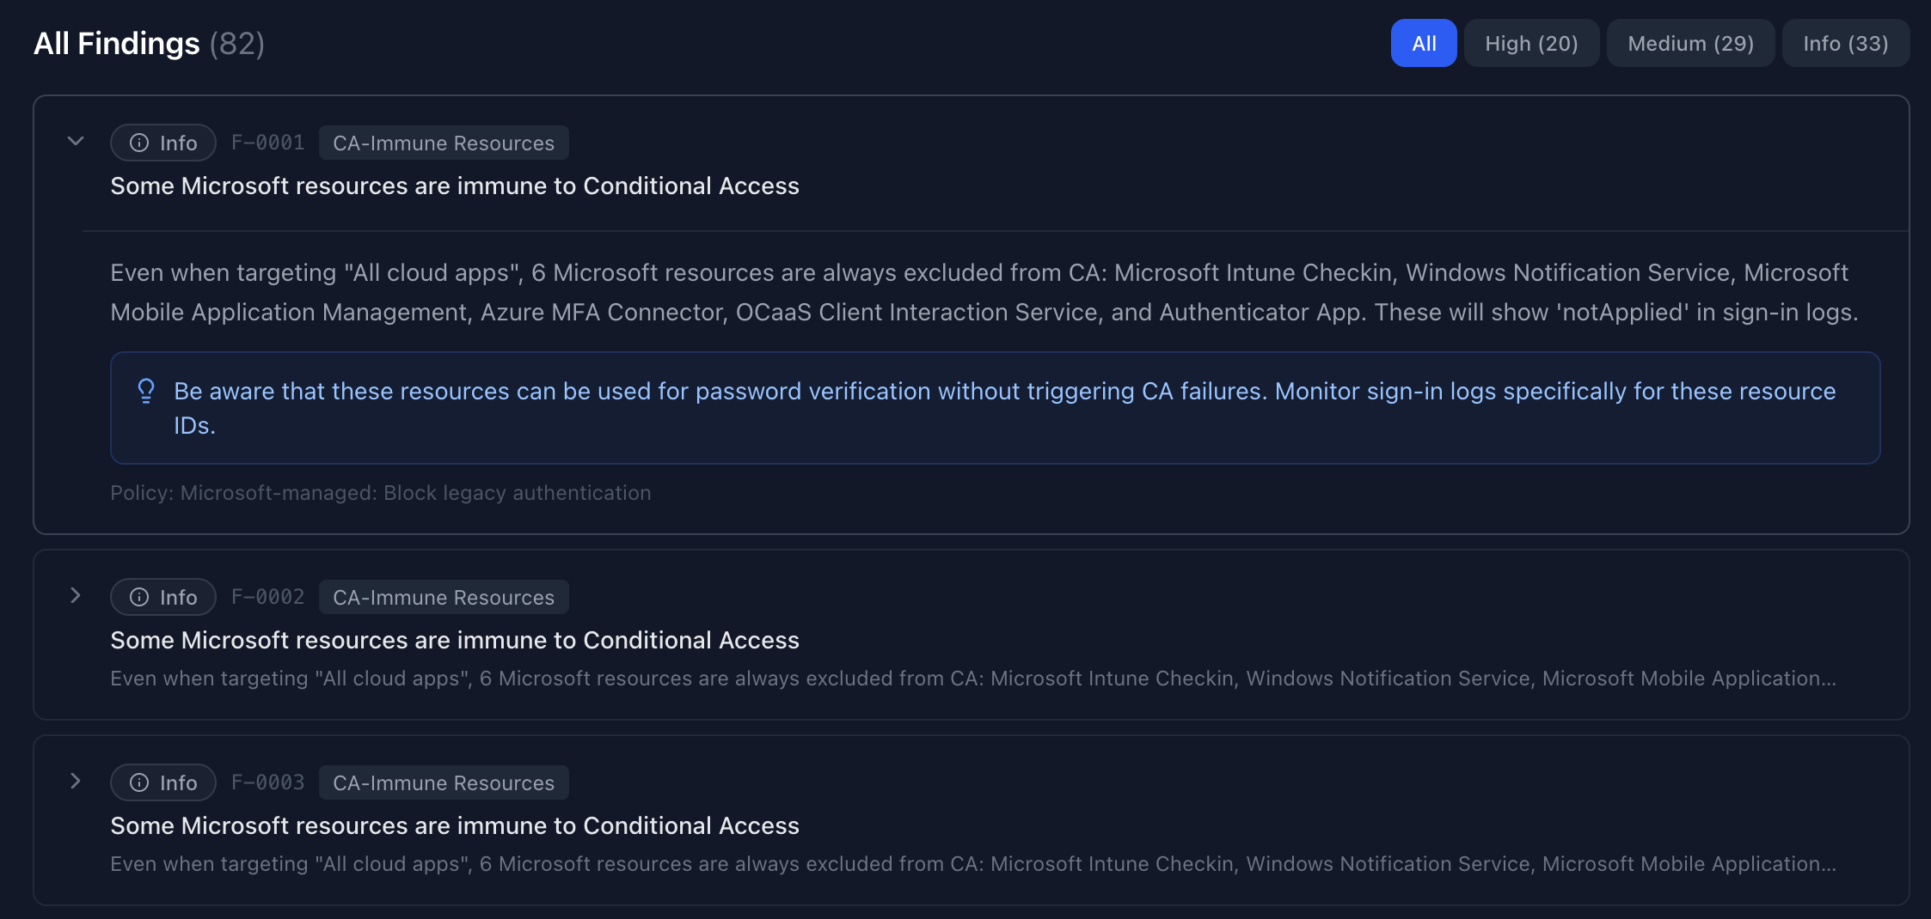Click the F-0002 finding title text

455,640
